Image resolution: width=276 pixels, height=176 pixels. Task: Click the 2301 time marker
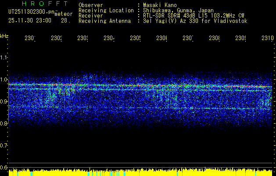(x=30, y=38)
